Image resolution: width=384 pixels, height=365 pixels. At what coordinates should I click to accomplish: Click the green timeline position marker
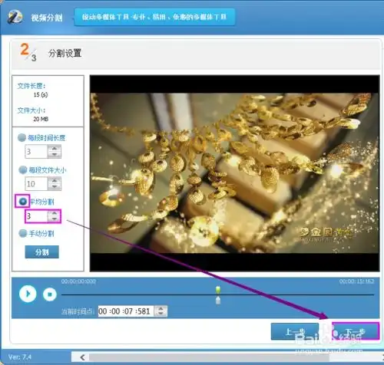tap(218, 290)
